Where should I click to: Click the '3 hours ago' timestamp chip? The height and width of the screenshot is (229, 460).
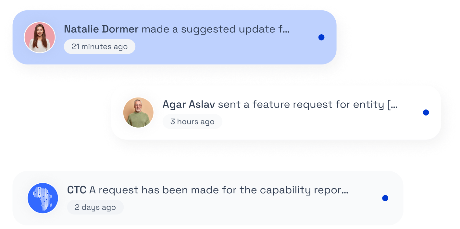click(193, 121)
